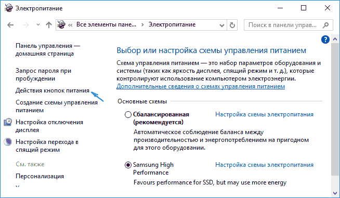Maximize the Электропитание window
This screenshot has width=340, height=198.
click(304, 8)
